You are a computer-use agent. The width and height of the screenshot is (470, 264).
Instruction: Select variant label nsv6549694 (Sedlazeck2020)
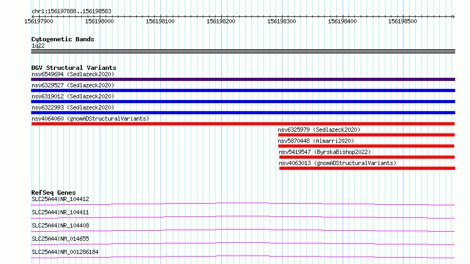click(x=73, y=74)
